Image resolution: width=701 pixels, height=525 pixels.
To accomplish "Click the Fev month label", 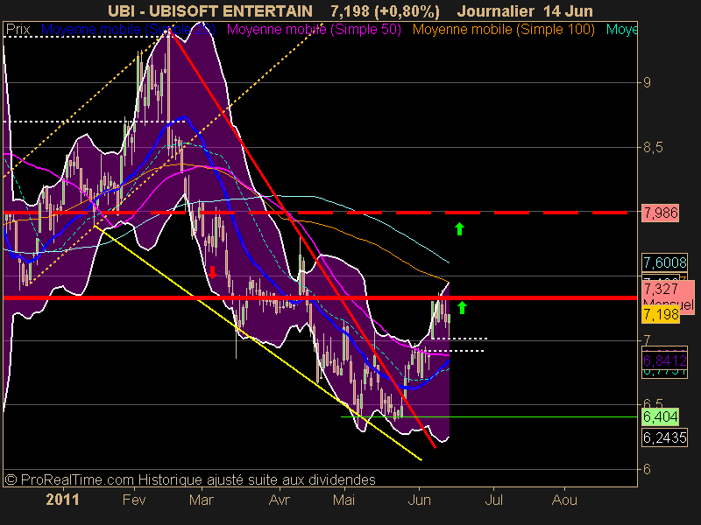I will 134,500.
